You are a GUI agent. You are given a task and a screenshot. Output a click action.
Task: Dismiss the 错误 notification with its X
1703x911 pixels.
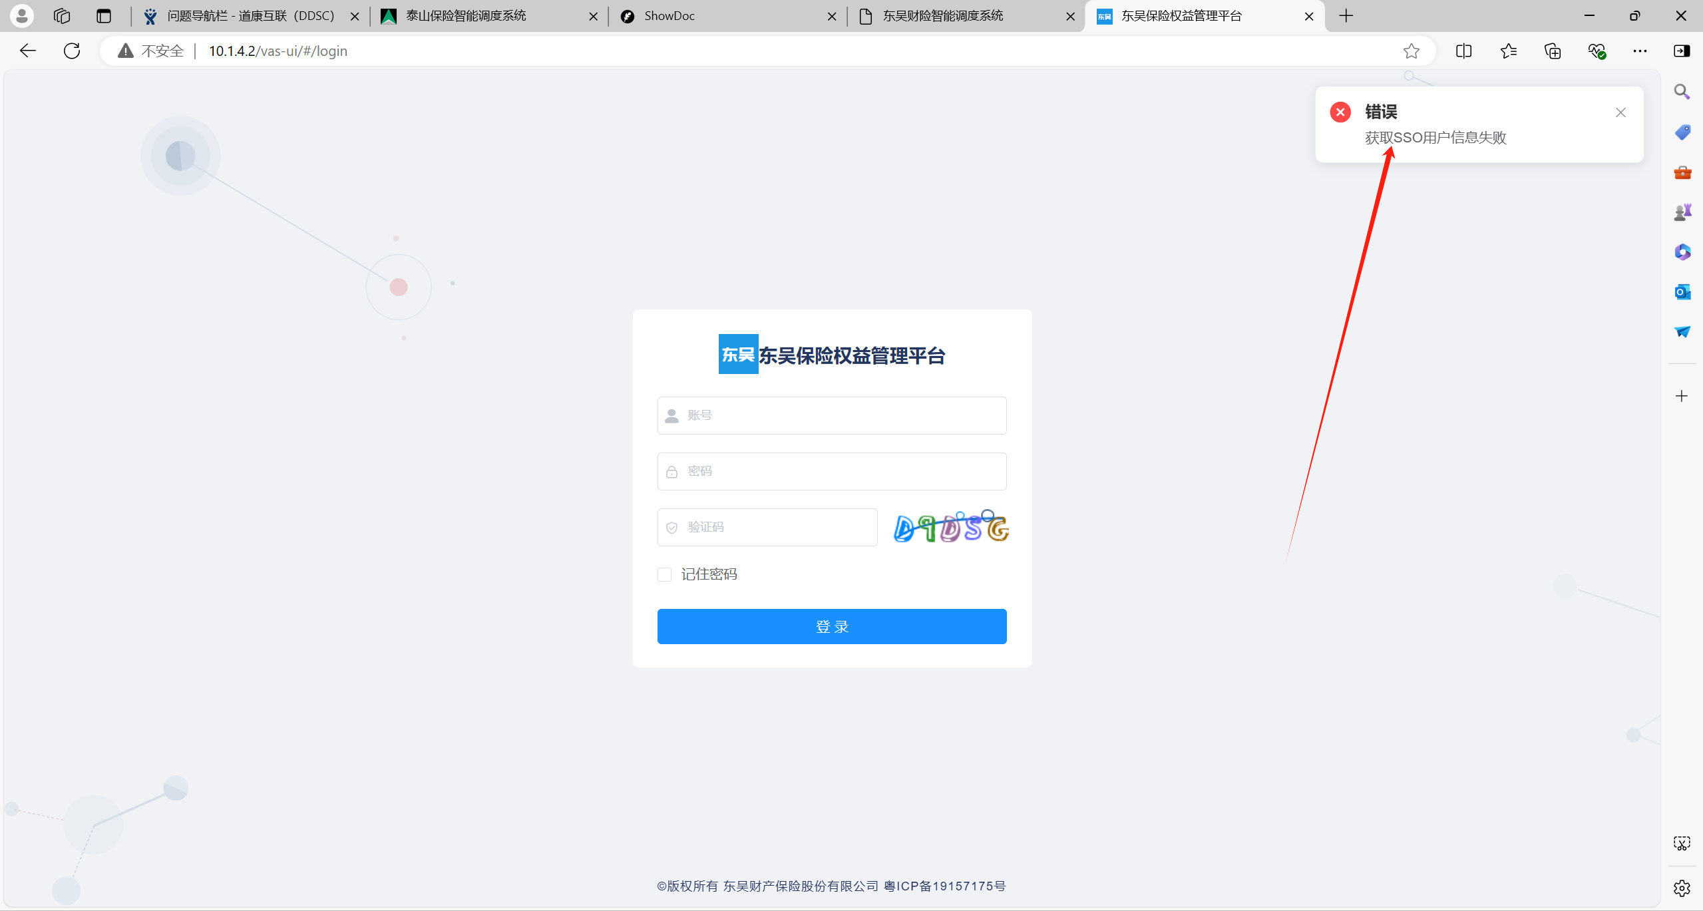point(1620,112)
